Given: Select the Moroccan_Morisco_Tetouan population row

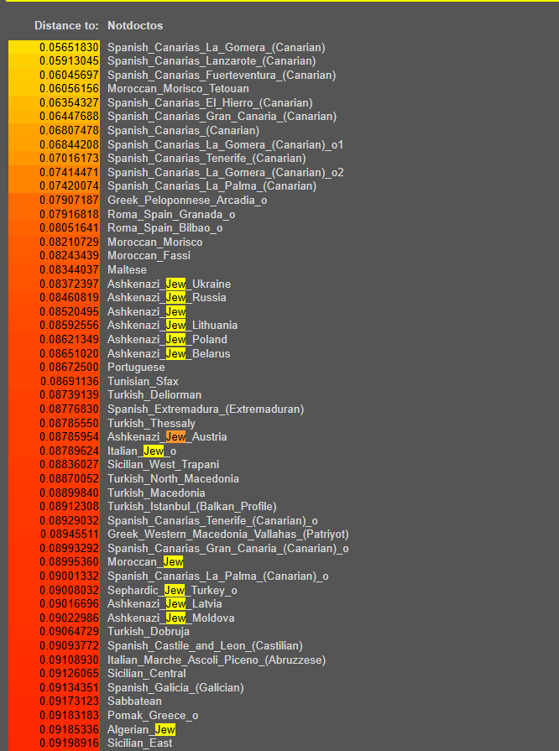Looking at the screenshot, I should (x=178, y=89).
